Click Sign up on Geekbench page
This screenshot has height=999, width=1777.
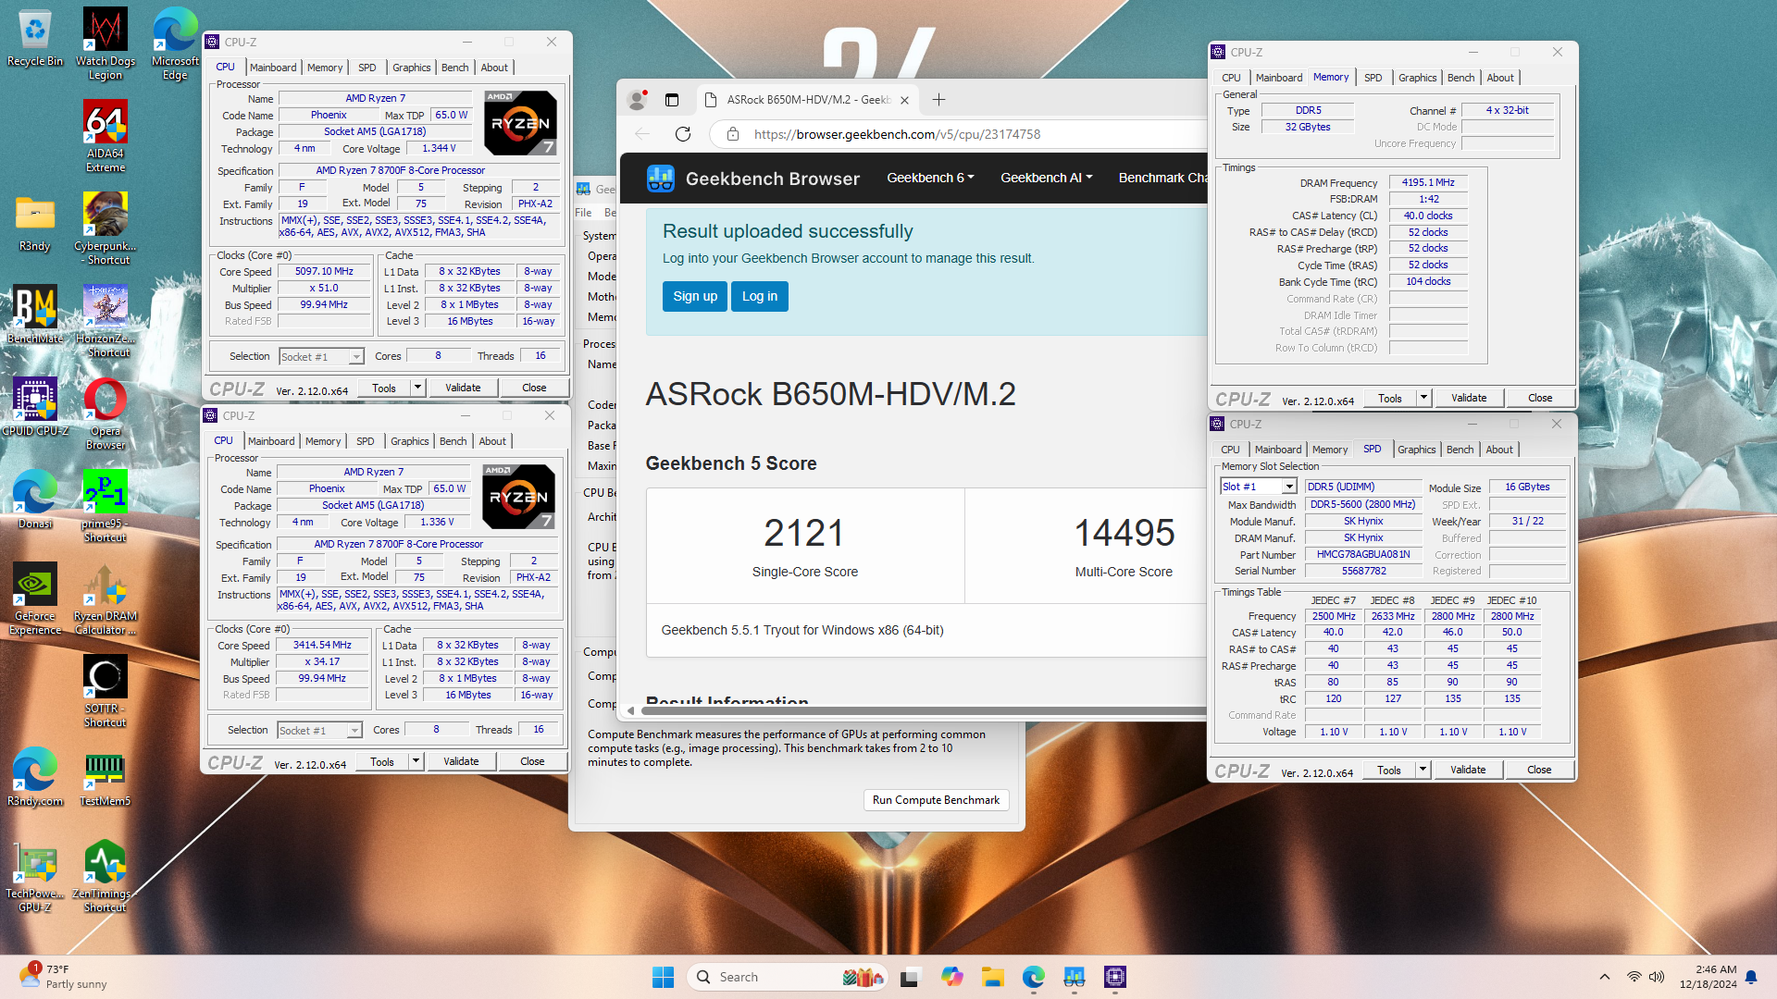695,296
